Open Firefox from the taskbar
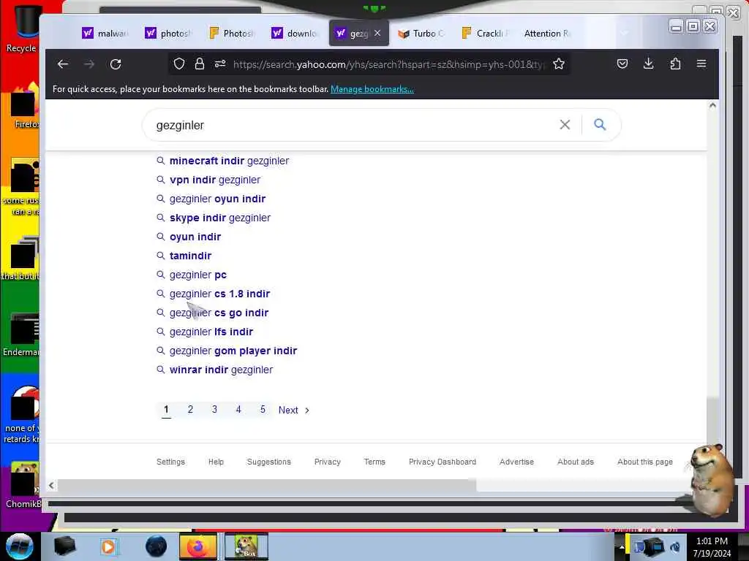Screen dimensions: 749x561 197,546
